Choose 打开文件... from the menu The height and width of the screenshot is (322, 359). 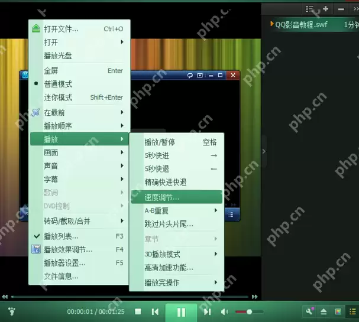click(62, 29)
